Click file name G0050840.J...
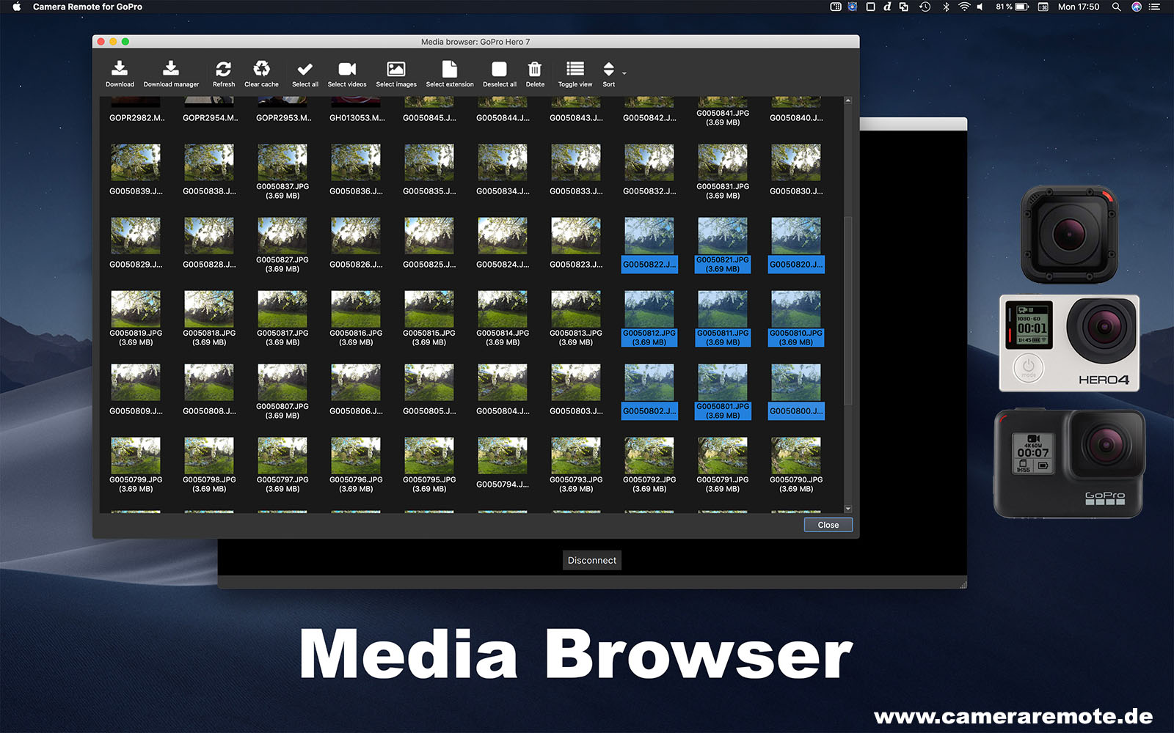 [796, 118]
